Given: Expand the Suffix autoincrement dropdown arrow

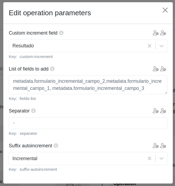Looking at the screenshot, I should (161, 158).
